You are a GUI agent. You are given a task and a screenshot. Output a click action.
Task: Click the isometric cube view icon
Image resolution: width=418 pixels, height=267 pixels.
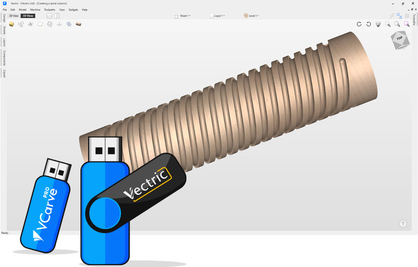click(x=378, y=24)
